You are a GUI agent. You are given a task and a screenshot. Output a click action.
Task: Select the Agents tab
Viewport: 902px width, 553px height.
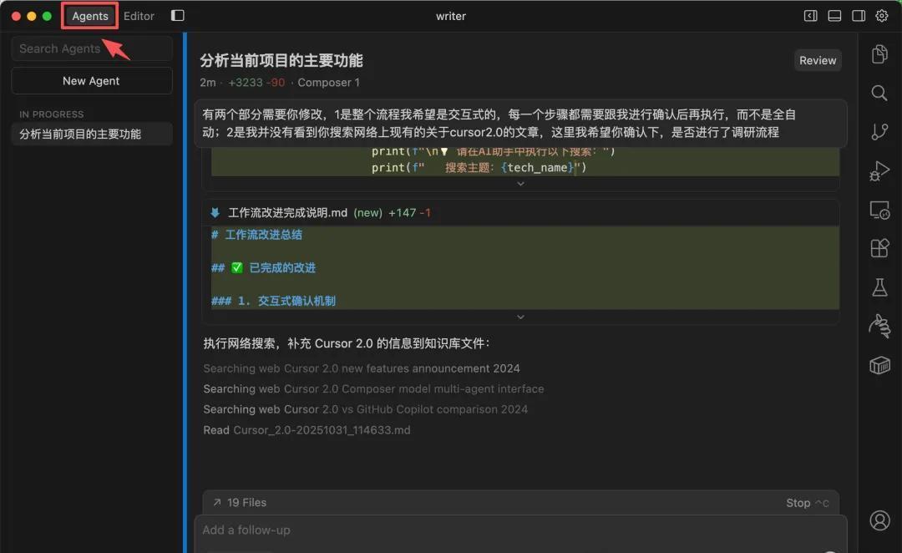pyautogui.click(x=90, y=16)
